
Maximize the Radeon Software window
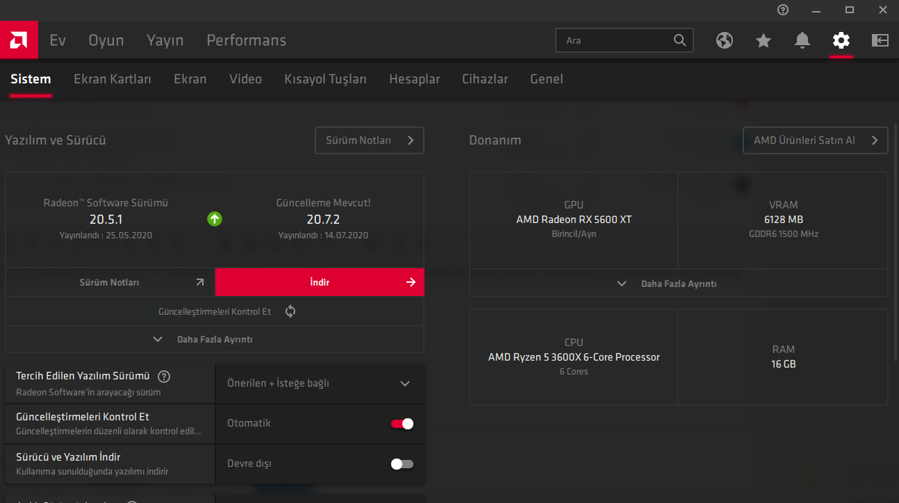[x=850, y=10]
